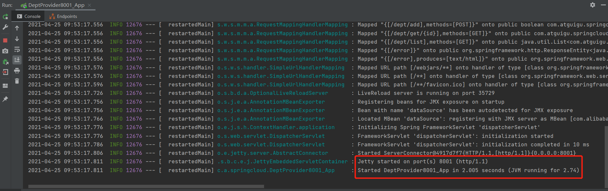This screenshot has width=608, height=191.
Task: Toggle soft-wrap in the console
Action: tap(17, 50)
